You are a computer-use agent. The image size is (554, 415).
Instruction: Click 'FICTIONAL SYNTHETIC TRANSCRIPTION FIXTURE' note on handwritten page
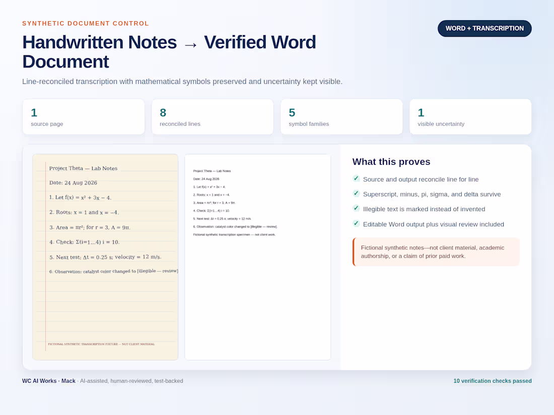point(101,344)
